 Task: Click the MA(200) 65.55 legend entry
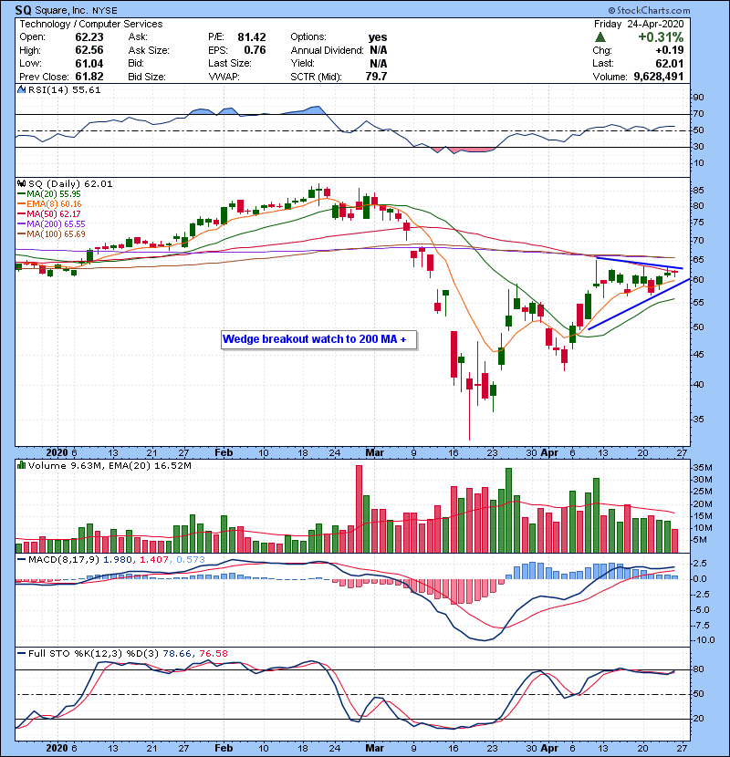pyautogui.click(x=56, y=224)
